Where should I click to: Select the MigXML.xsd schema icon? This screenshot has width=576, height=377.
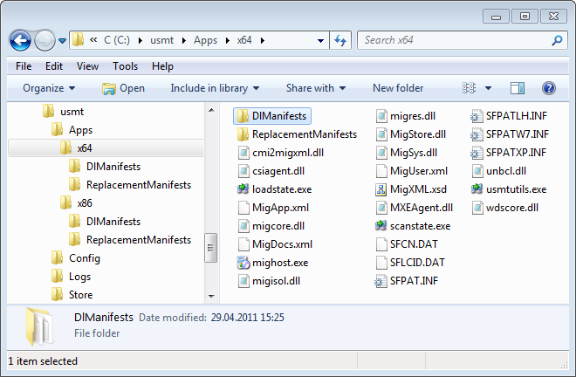(x=381, y=189)
